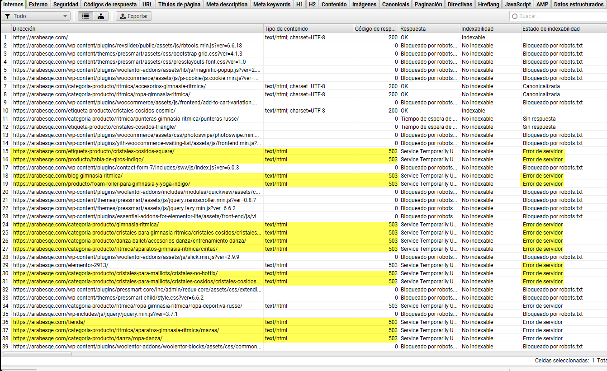The width and height of the screenshot is (607, 371).
Task: Select highlighted cristales-cosidos-square URL
Action: 94,151
